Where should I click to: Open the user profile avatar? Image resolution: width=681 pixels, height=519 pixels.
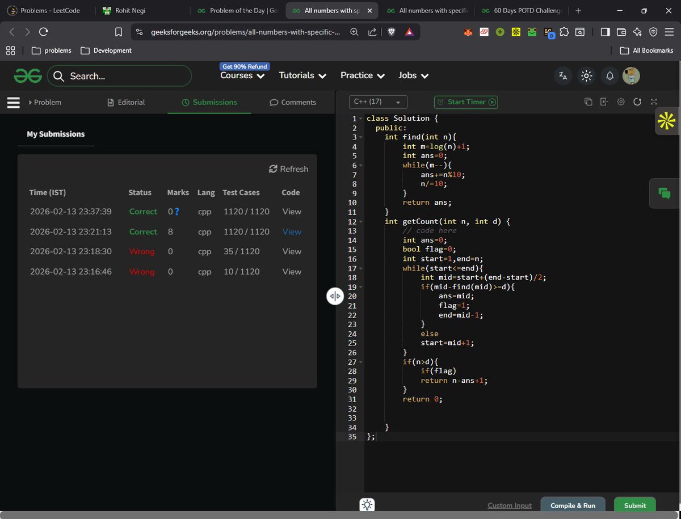pos(631,75)
